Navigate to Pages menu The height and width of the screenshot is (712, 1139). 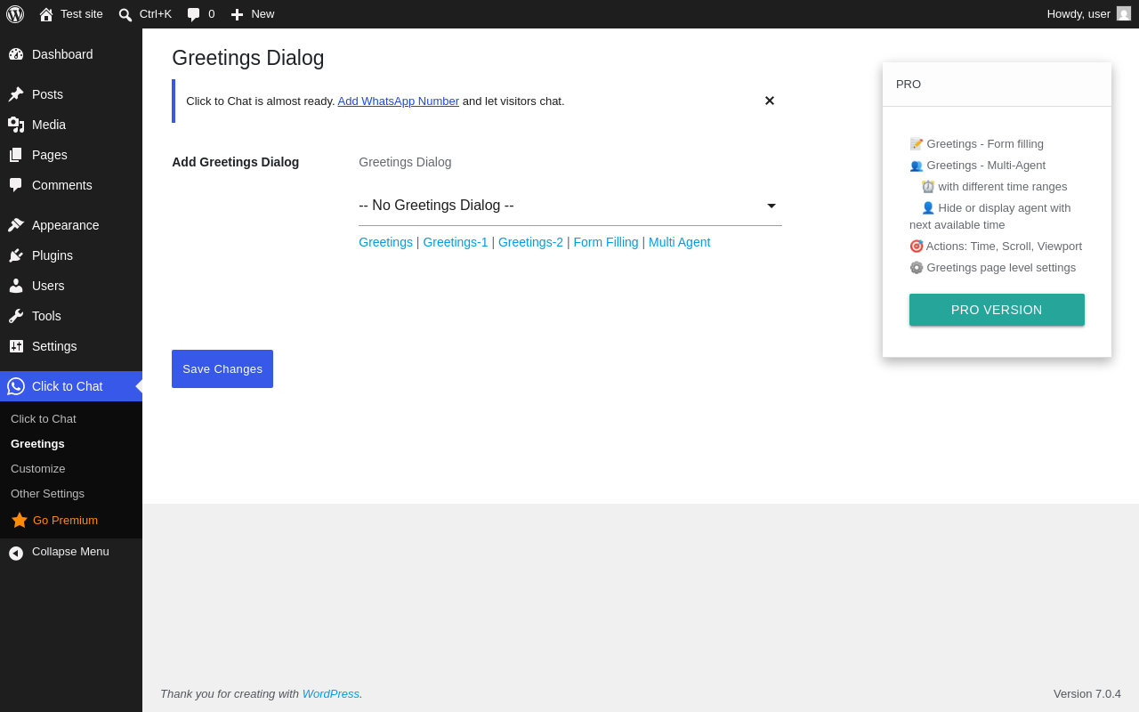click(50, 155)
